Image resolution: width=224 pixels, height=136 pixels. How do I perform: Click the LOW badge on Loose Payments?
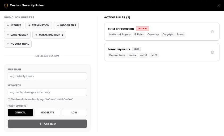click(136, 49)
